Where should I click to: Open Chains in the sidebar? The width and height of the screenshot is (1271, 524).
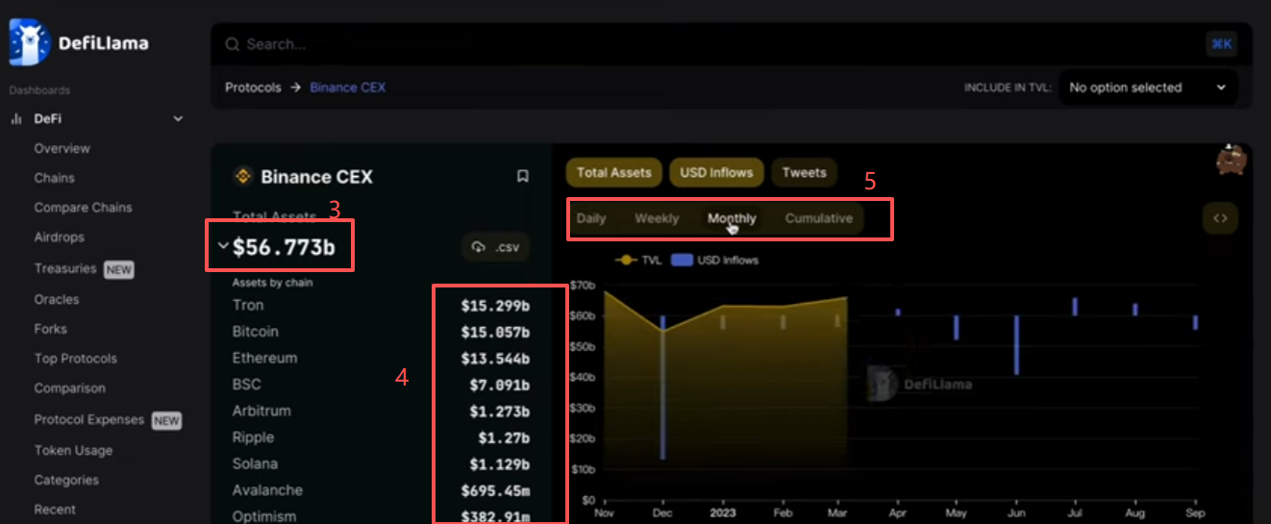coord(54,178)
